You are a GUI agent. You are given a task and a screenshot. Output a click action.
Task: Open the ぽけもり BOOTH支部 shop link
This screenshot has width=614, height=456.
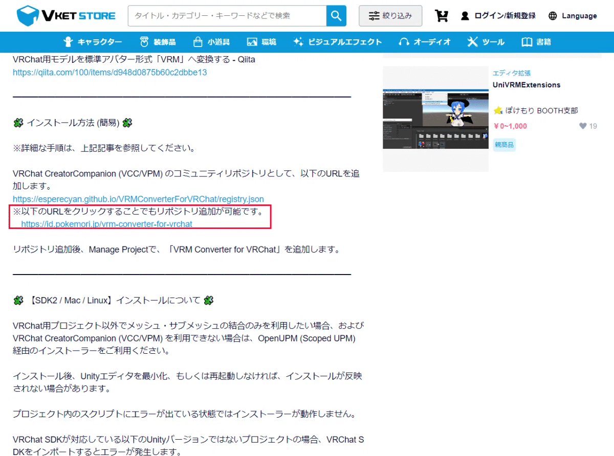pos(542,110)
